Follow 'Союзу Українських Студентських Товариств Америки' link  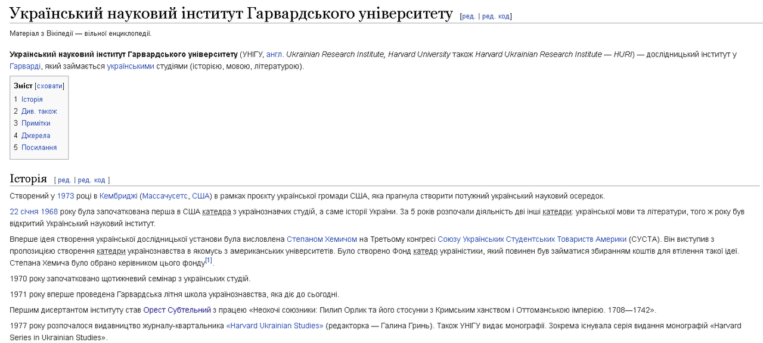(532, 239)
